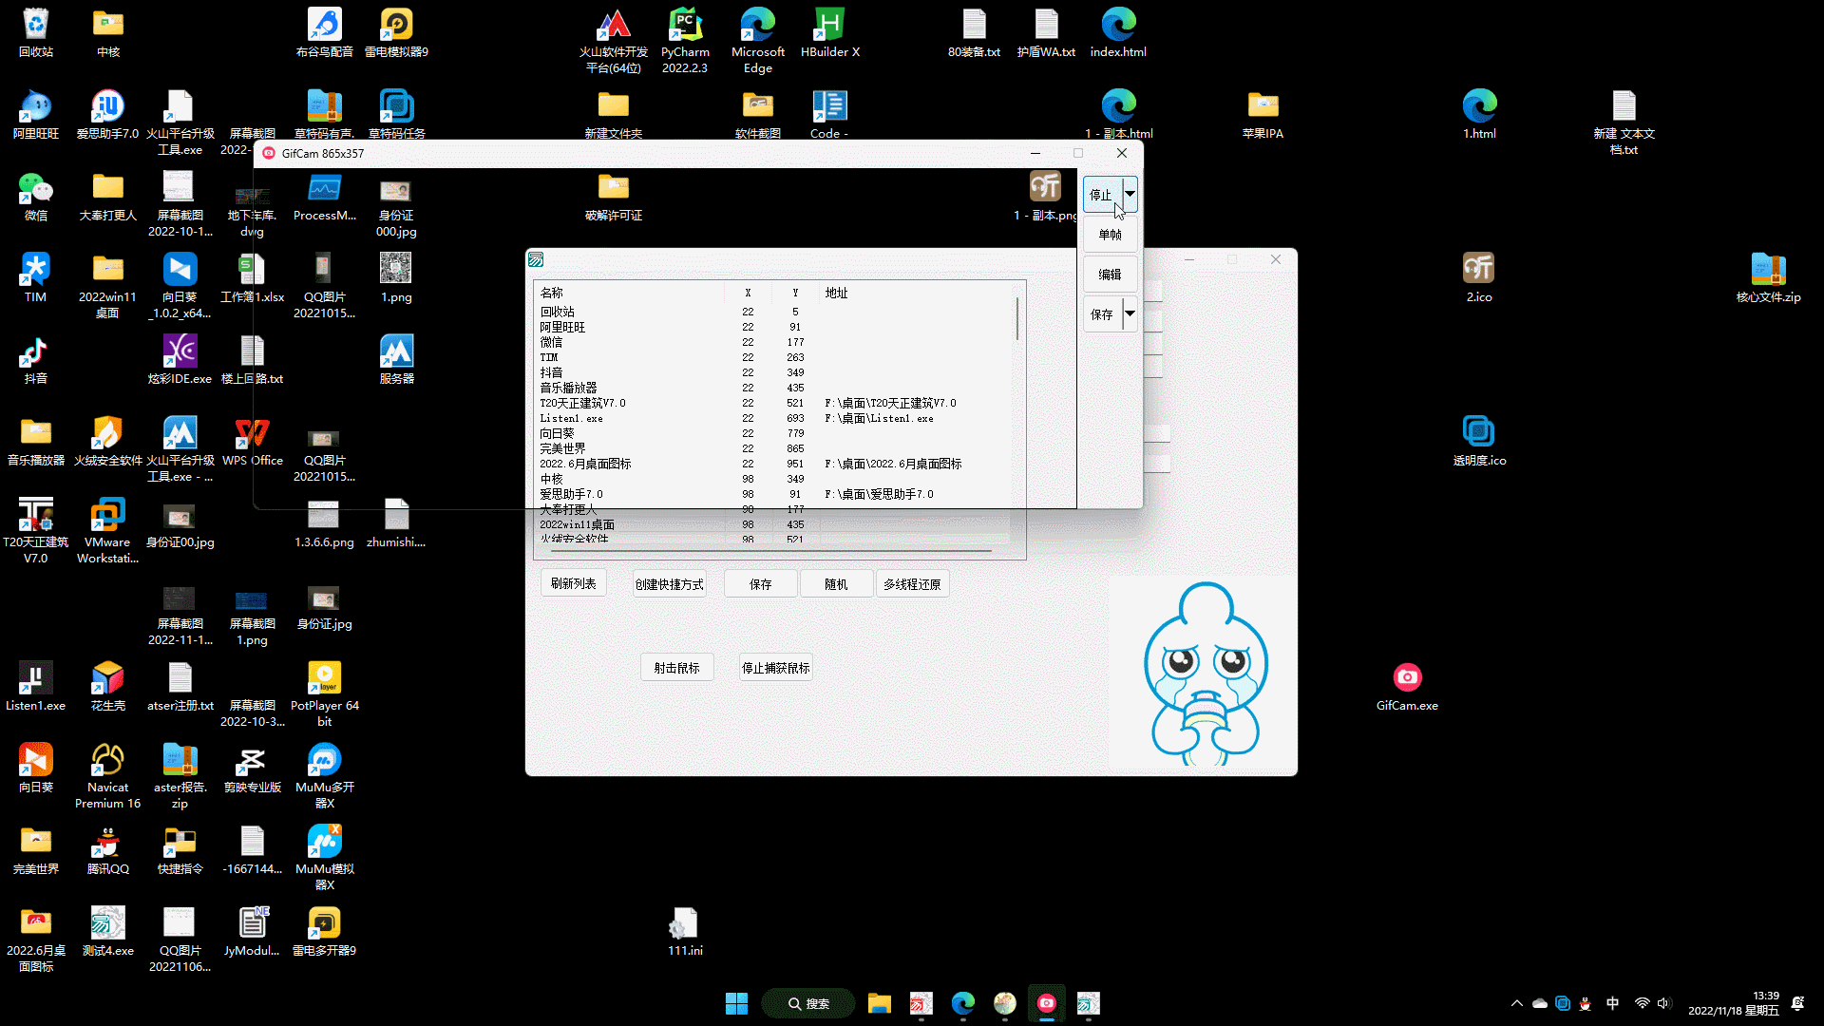
Task: Expand the 保存 dropdown arrow in GifCam
Action: coord(1130,313)
